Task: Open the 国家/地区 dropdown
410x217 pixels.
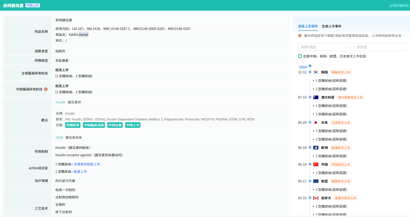Action: click(x=324, y=47)
